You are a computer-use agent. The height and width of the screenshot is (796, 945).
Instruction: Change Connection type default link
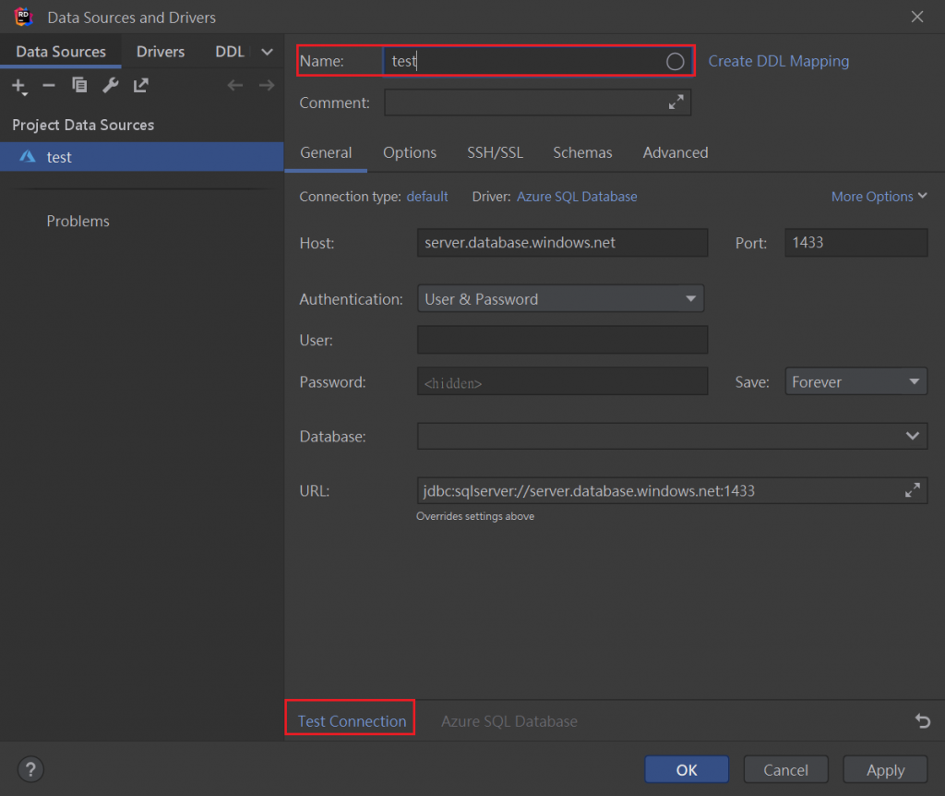coord(427,197)
